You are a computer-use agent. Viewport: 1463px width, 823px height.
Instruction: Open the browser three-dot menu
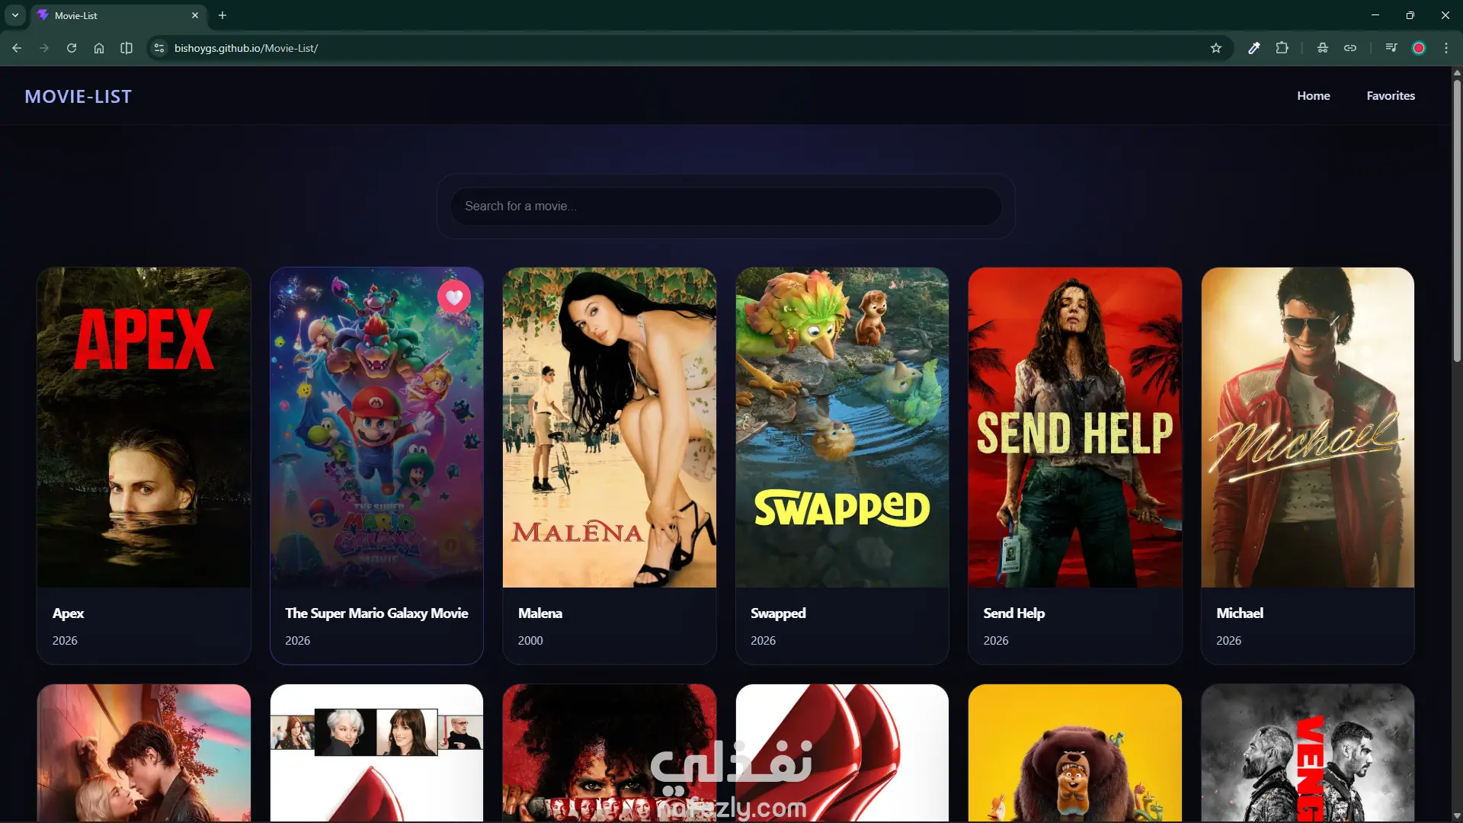click(x=1446, y=48)
